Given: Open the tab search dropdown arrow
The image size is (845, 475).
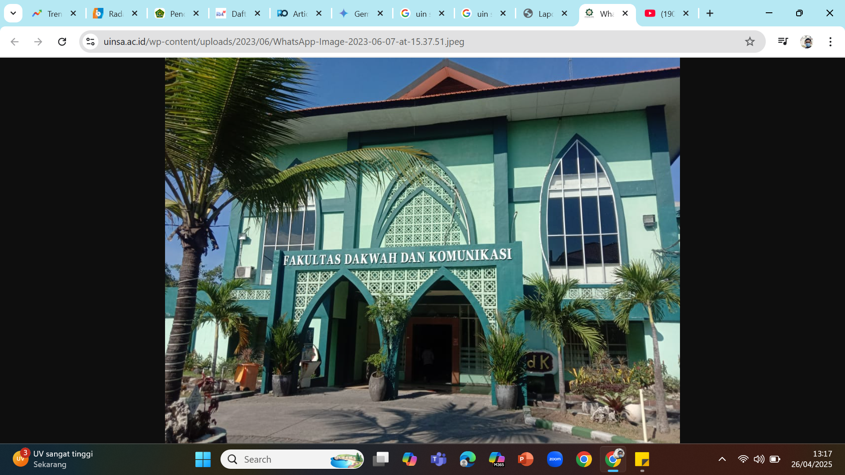Looking at the screenshot, I should (x=13, y=13).
